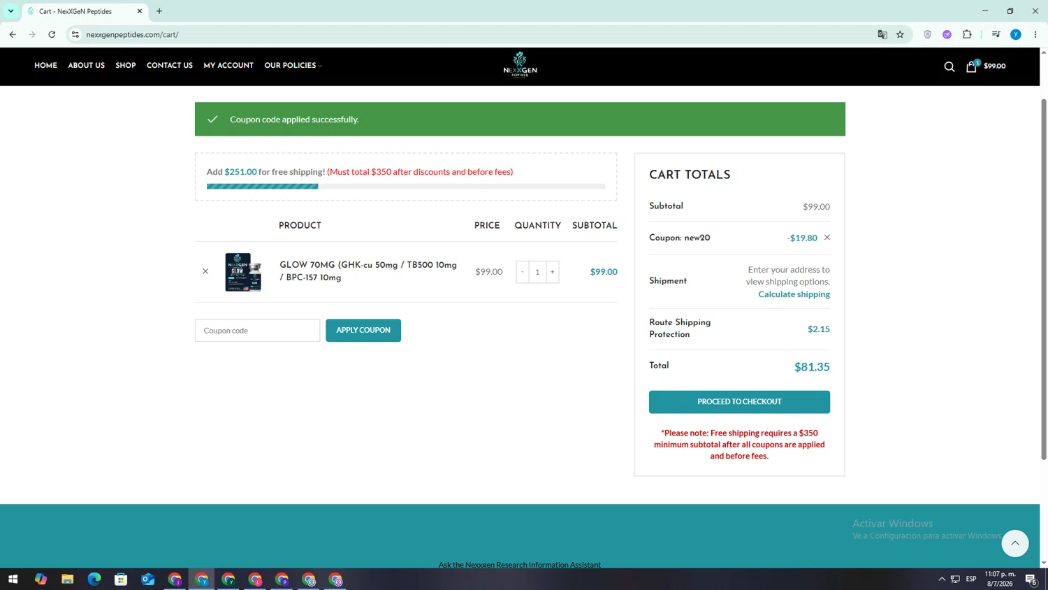Open the ABOUT US page
The width and height of the screenshot is (1048, 590).
coord(87,66)
